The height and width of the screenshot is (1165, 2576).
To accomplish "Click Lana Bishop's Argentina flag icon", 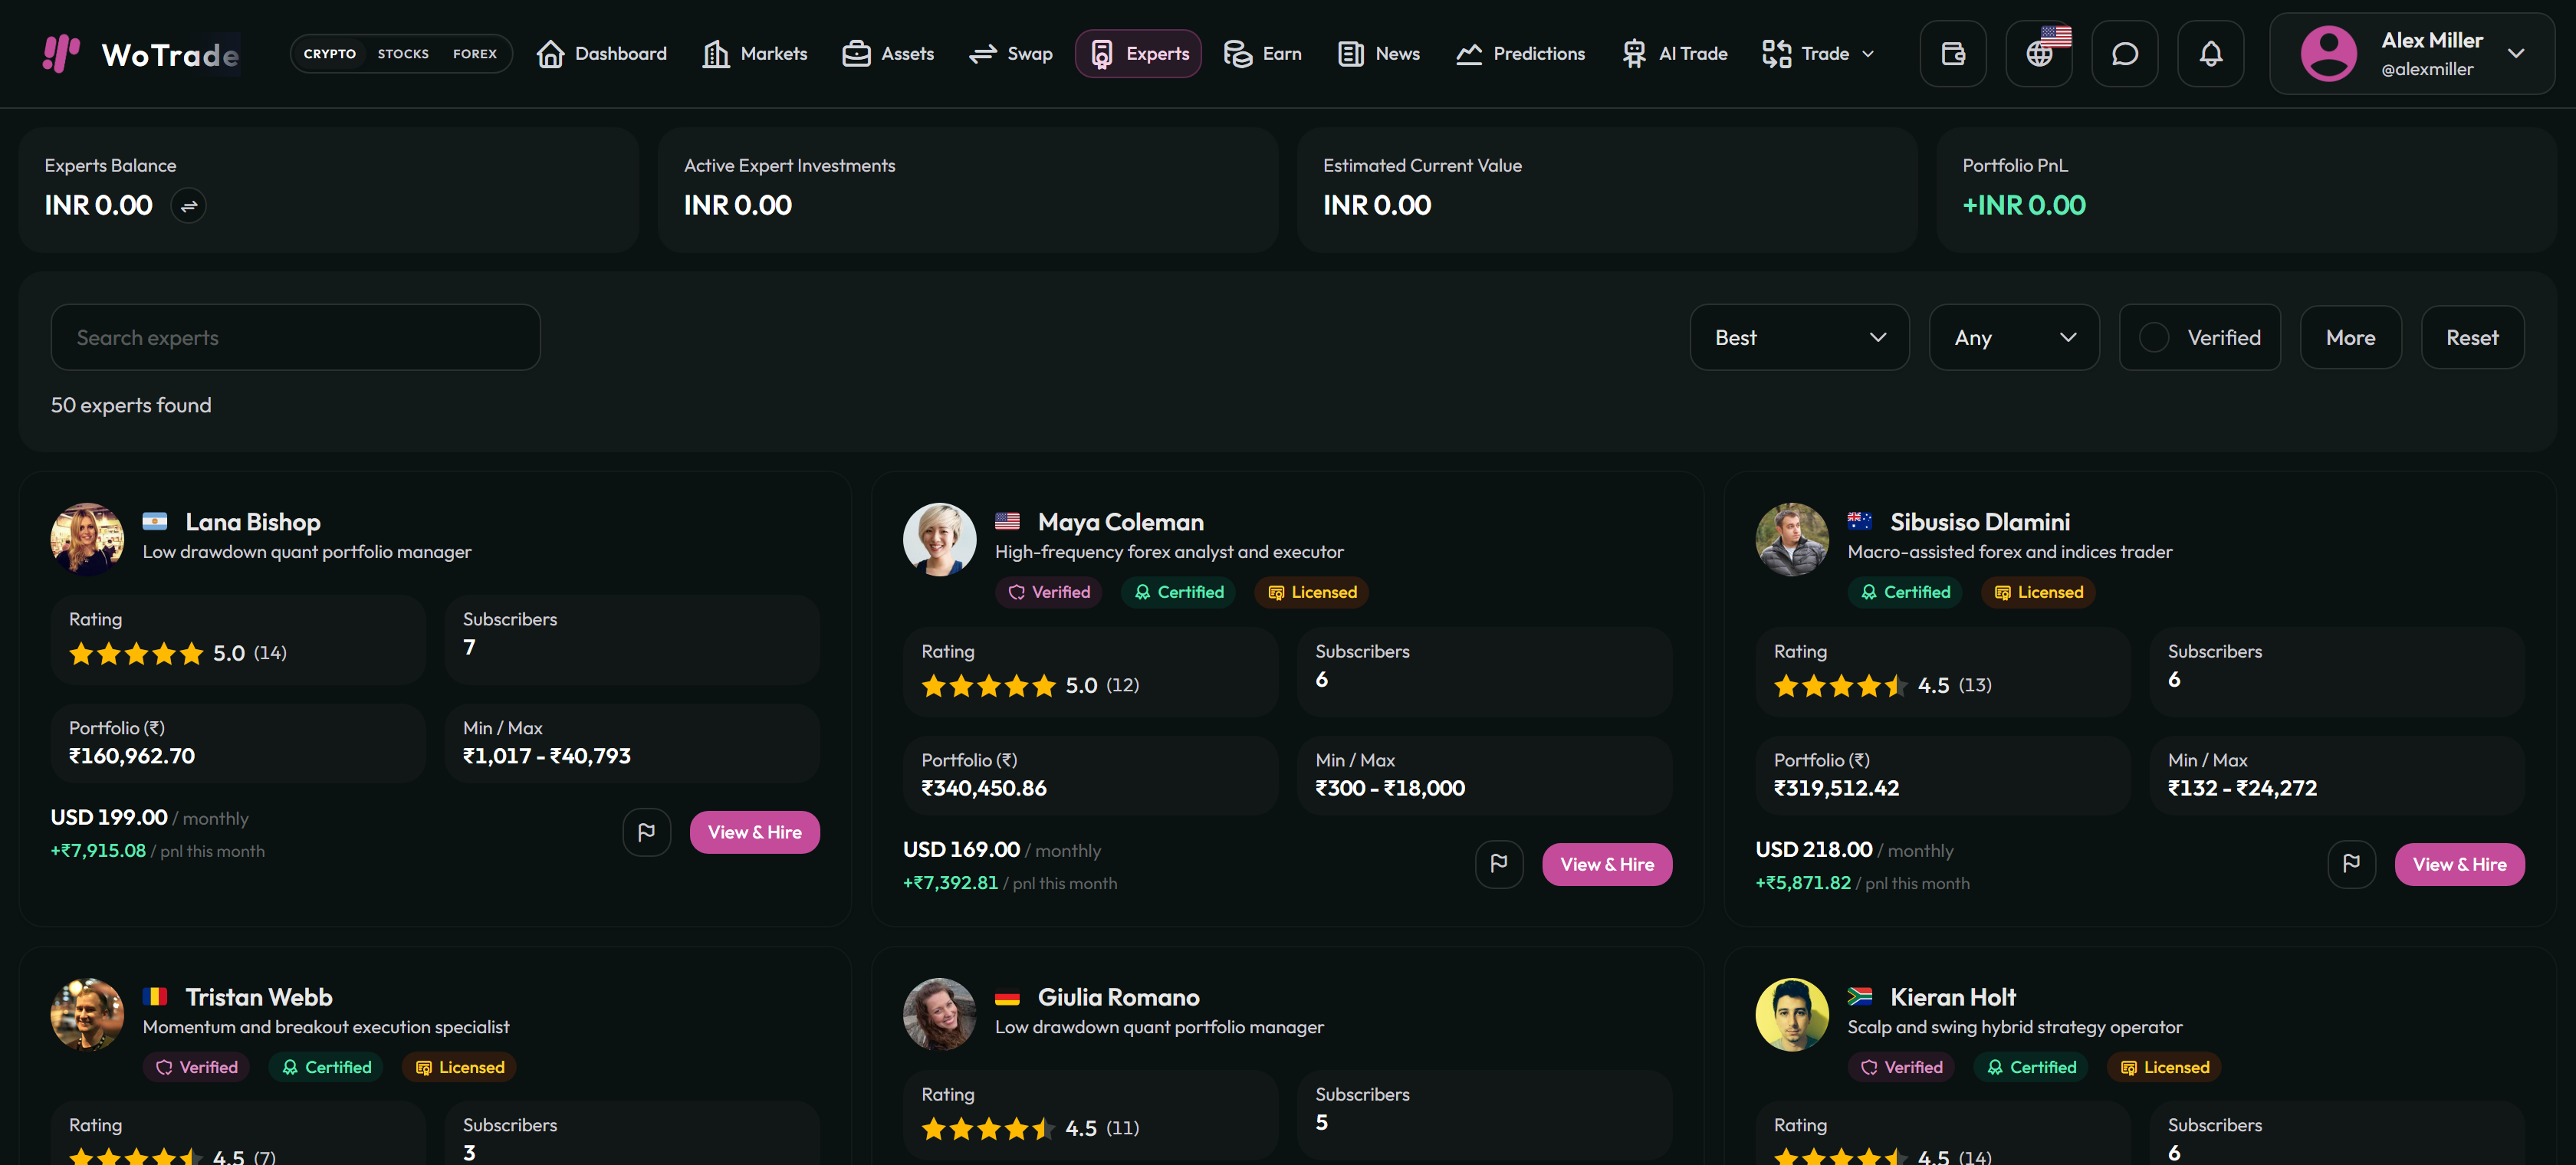I will 155,521.
